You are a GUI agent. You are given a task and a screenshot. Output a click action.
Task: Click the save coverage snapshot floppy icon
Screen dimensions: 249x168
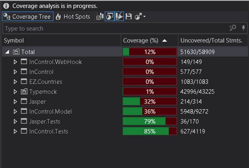[128, 17]
